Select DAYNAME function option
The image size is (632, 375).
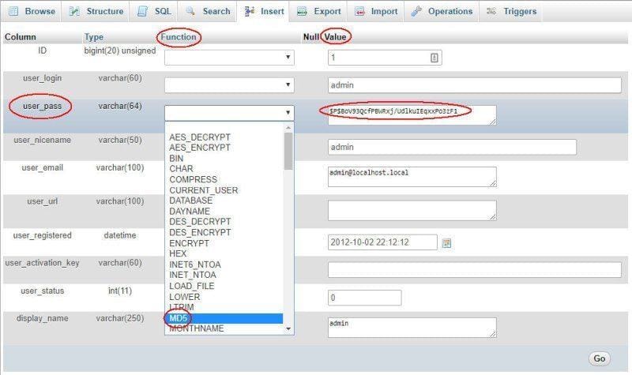click(190, 212)
